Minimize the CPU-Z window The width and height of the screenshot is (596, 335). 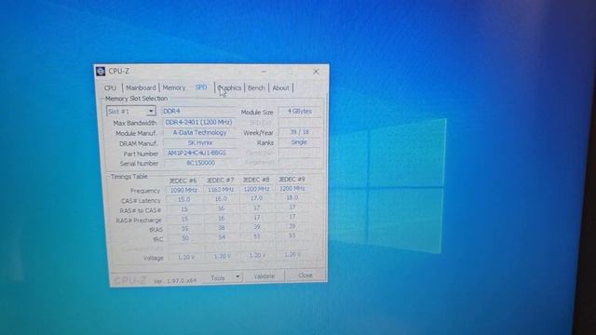click(264, 71)
